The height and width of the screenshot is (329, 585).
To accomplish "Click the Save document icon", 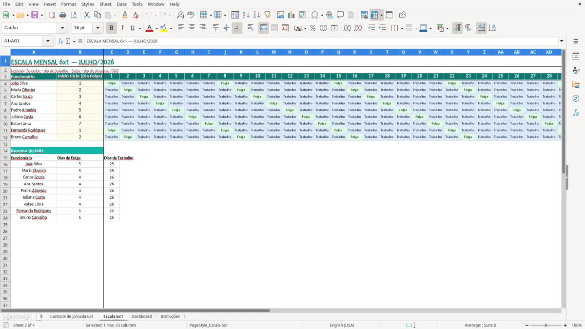I will (x=35, y=15).
